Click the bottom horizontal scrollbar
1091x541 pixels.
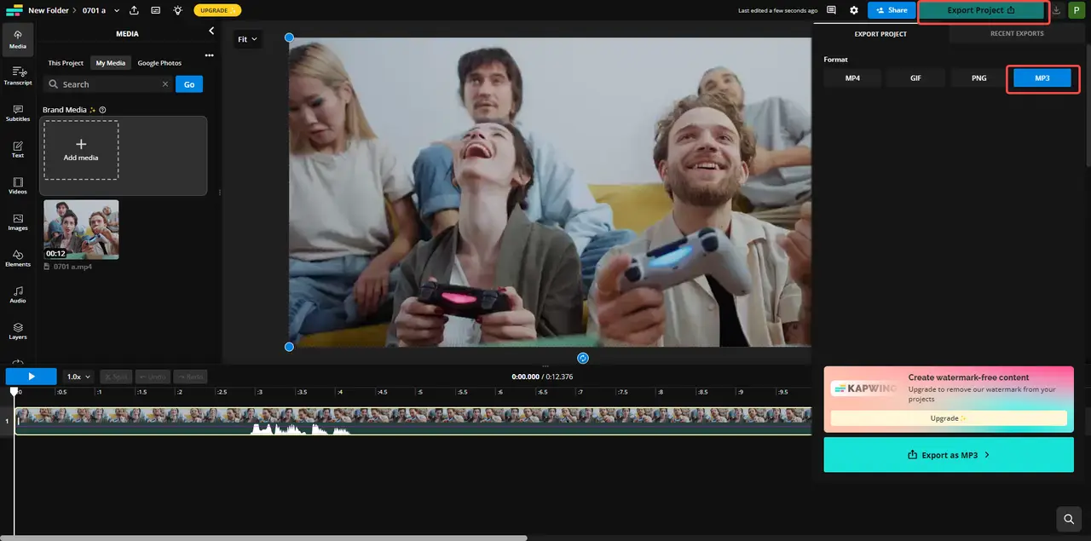(x=263, y=538)
